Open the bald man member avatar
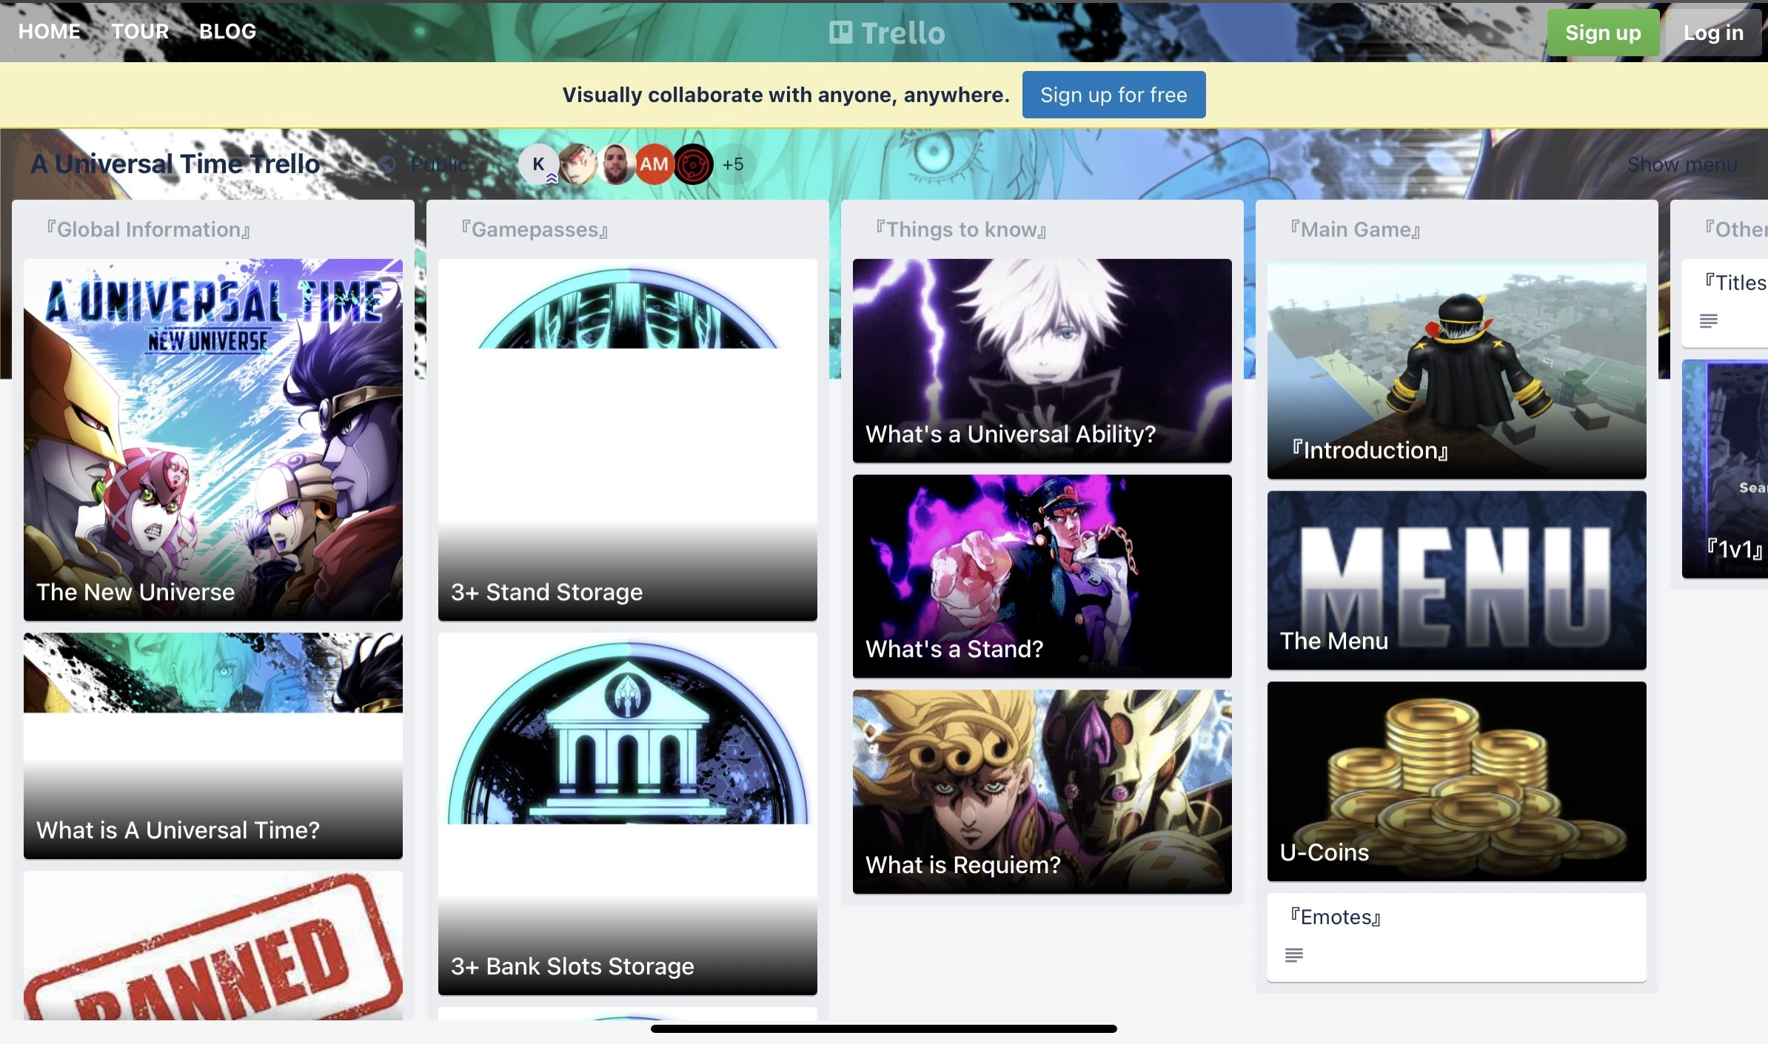The image size is (1768, 1044). (616, 164)
